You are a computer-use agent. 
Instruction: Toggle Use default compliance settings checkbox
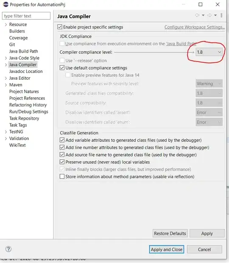point(62,68)
